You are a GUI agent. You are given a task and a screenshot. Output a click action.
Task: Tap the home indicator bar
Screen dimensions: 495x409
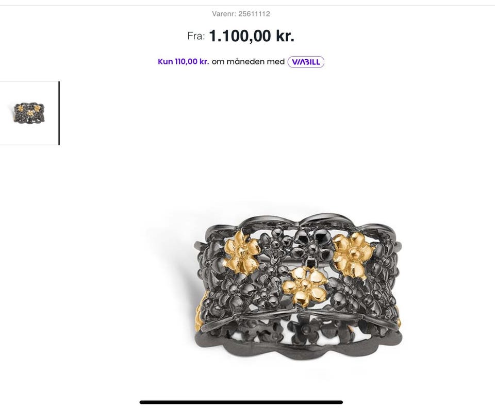click(x=241, y=402)
